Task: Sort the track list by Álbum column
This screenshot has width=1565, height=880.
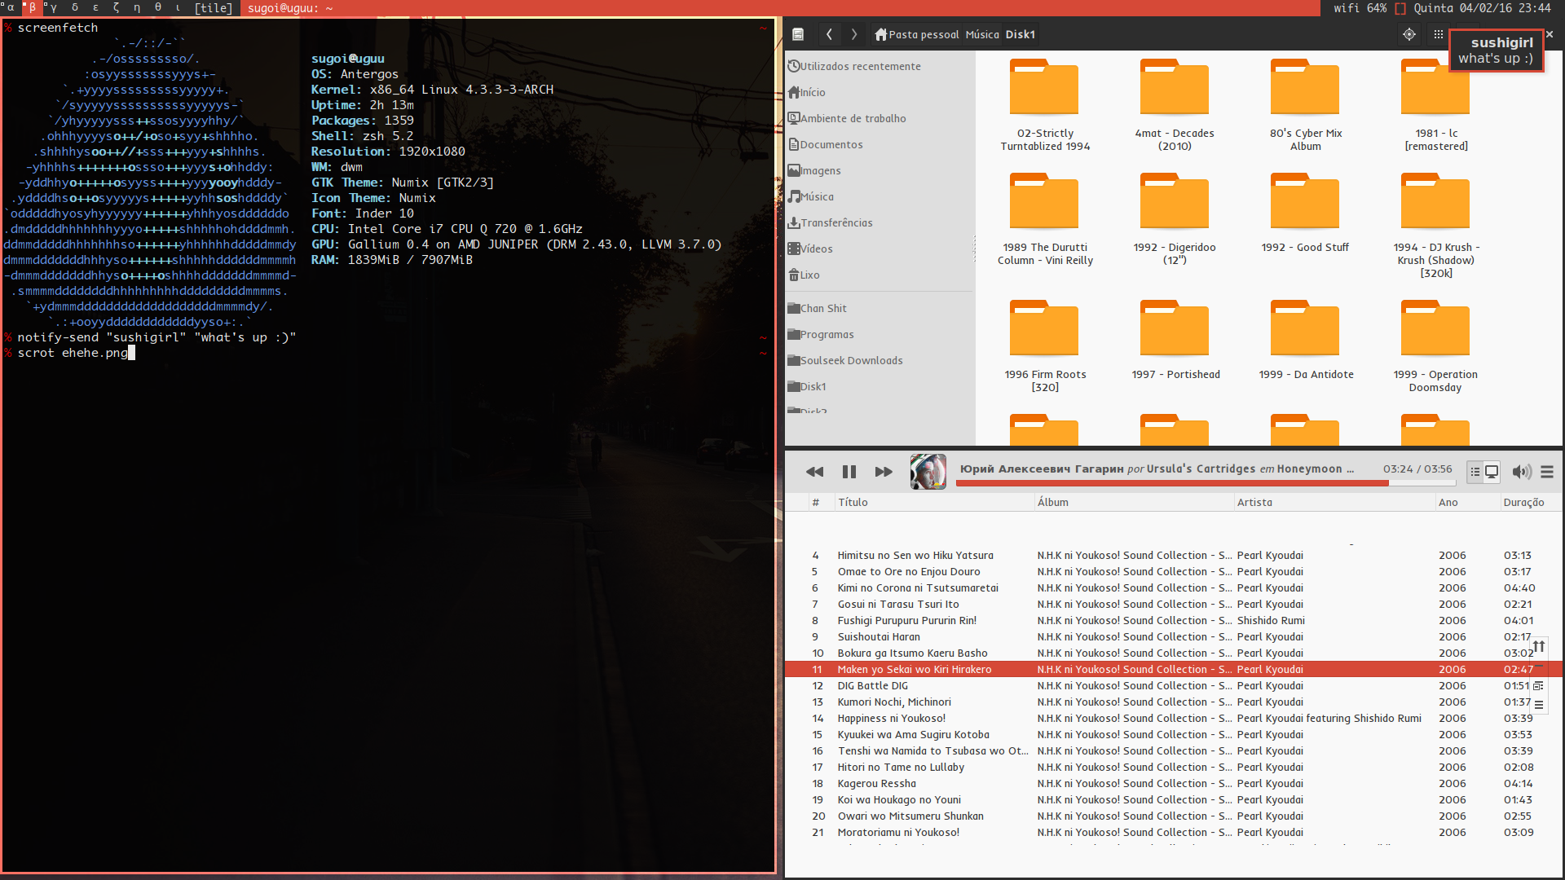Action: click(x=1052, y=502)
